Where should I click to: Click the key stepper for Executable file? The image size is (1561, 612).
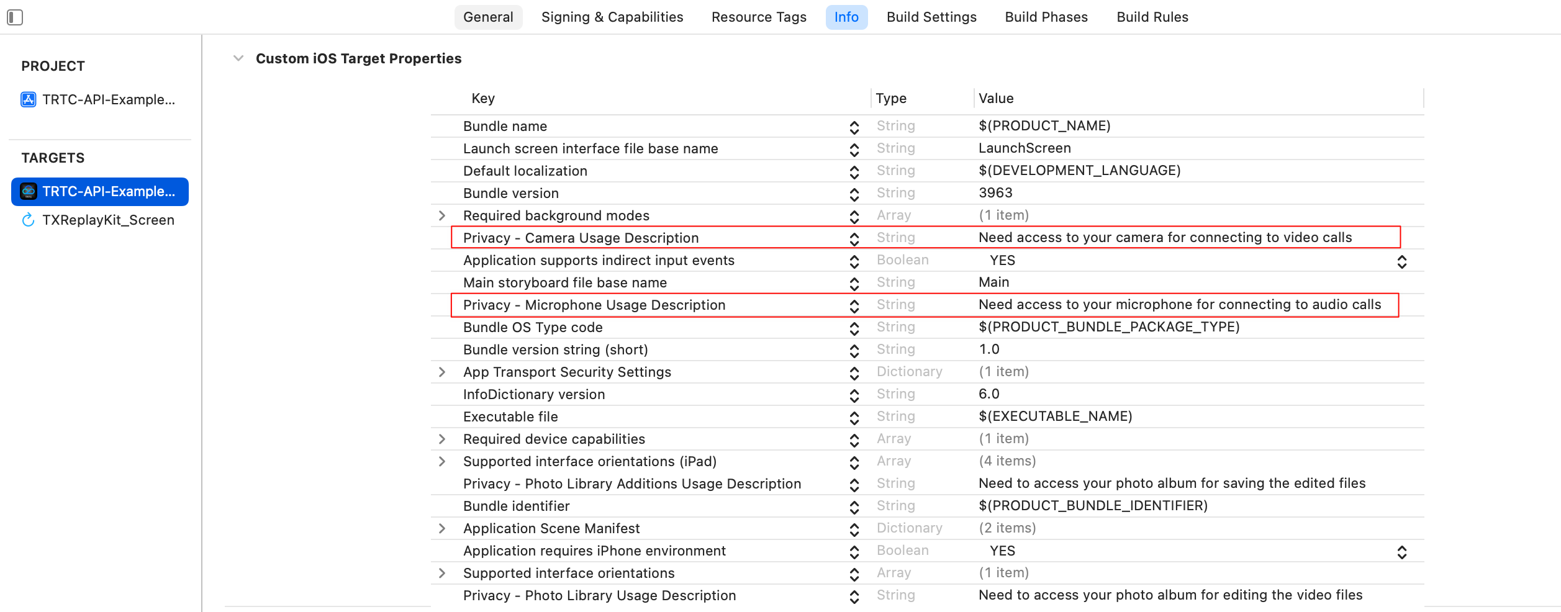pos(854,417)
